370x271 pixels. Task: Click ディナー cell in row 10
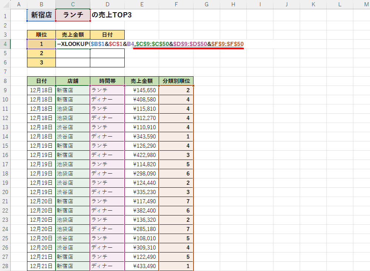[107, 99]
